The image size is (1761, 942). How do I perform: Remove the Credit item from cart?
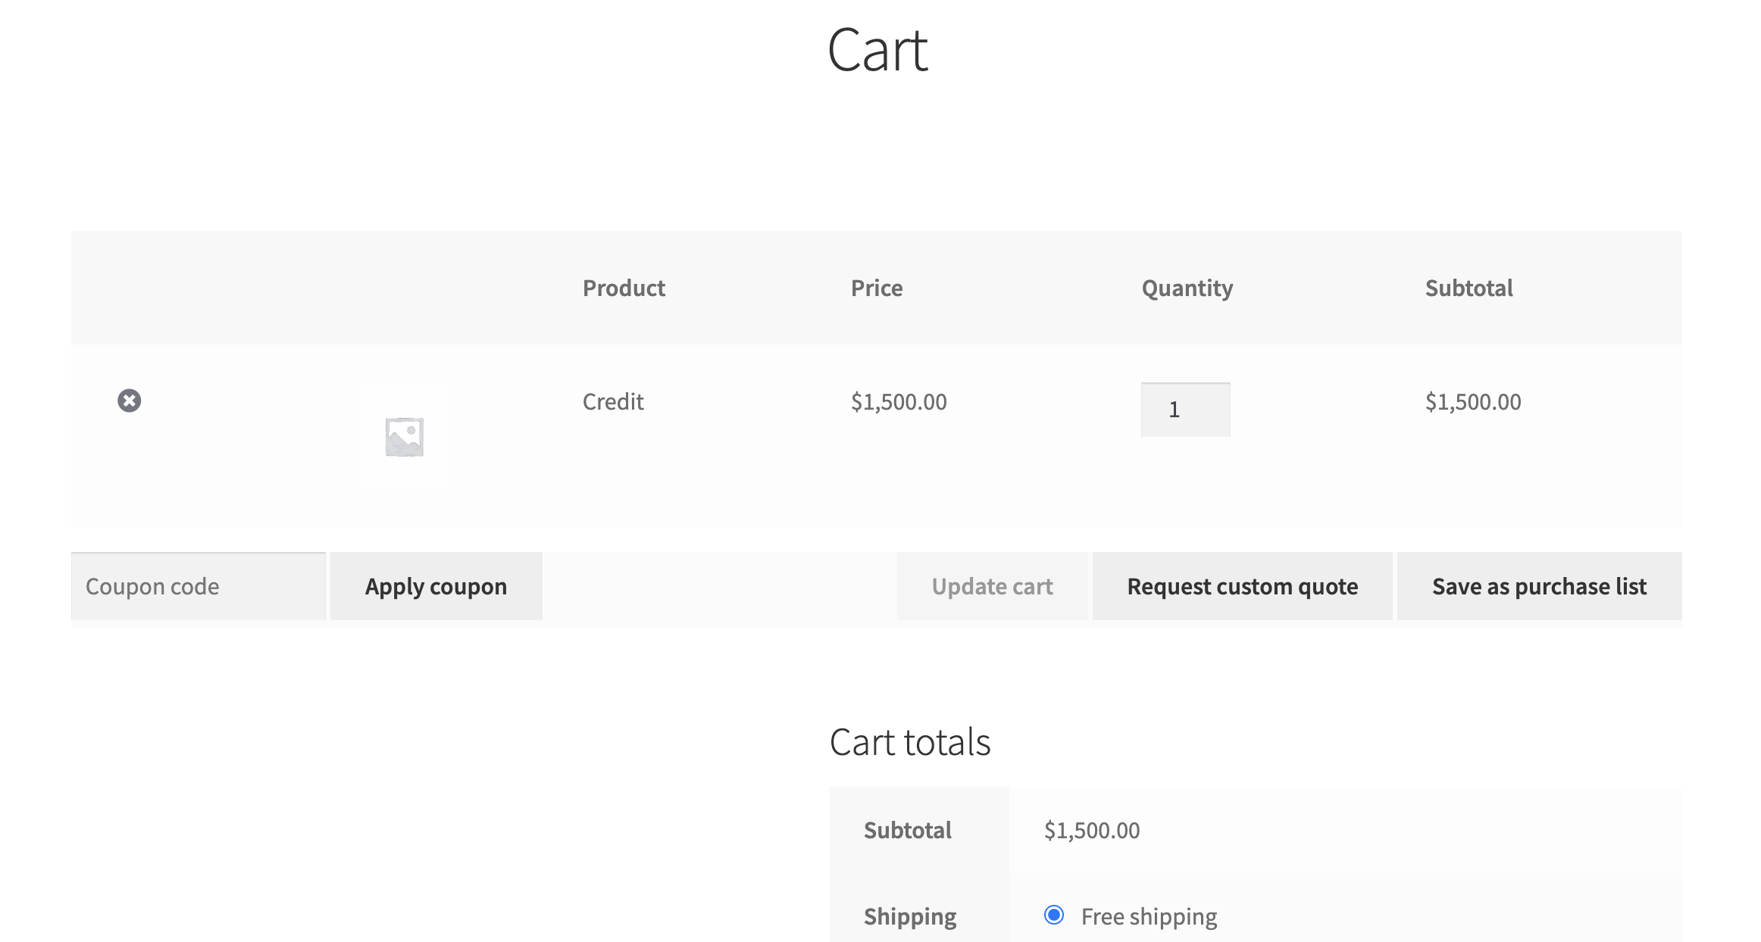[x=129, y=401]
